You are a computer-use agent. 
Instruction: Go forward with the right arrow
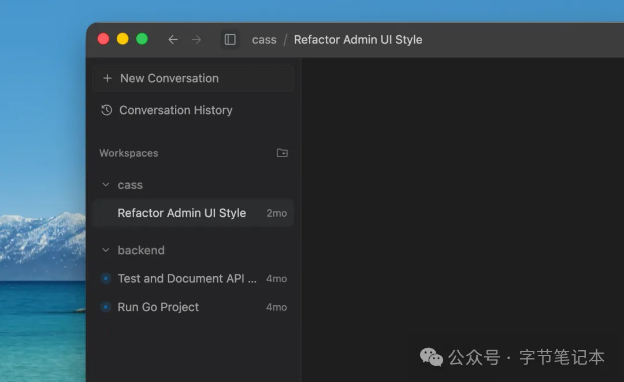coord(196,39)
